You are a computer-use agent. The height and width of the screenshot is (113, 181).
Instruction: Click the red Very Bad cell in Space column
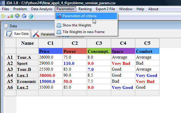(x=123, y=63)
